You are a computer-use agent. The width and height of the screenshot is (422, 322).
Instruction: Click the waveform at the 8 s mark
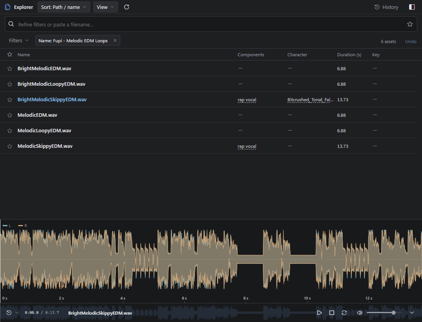tap(246, 260)
